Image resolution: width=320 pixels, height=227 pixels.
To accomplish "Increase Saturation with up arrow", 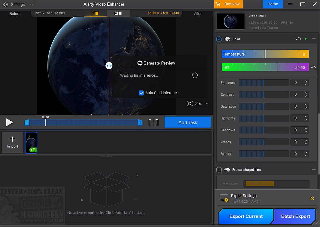I will coord(306,105).
